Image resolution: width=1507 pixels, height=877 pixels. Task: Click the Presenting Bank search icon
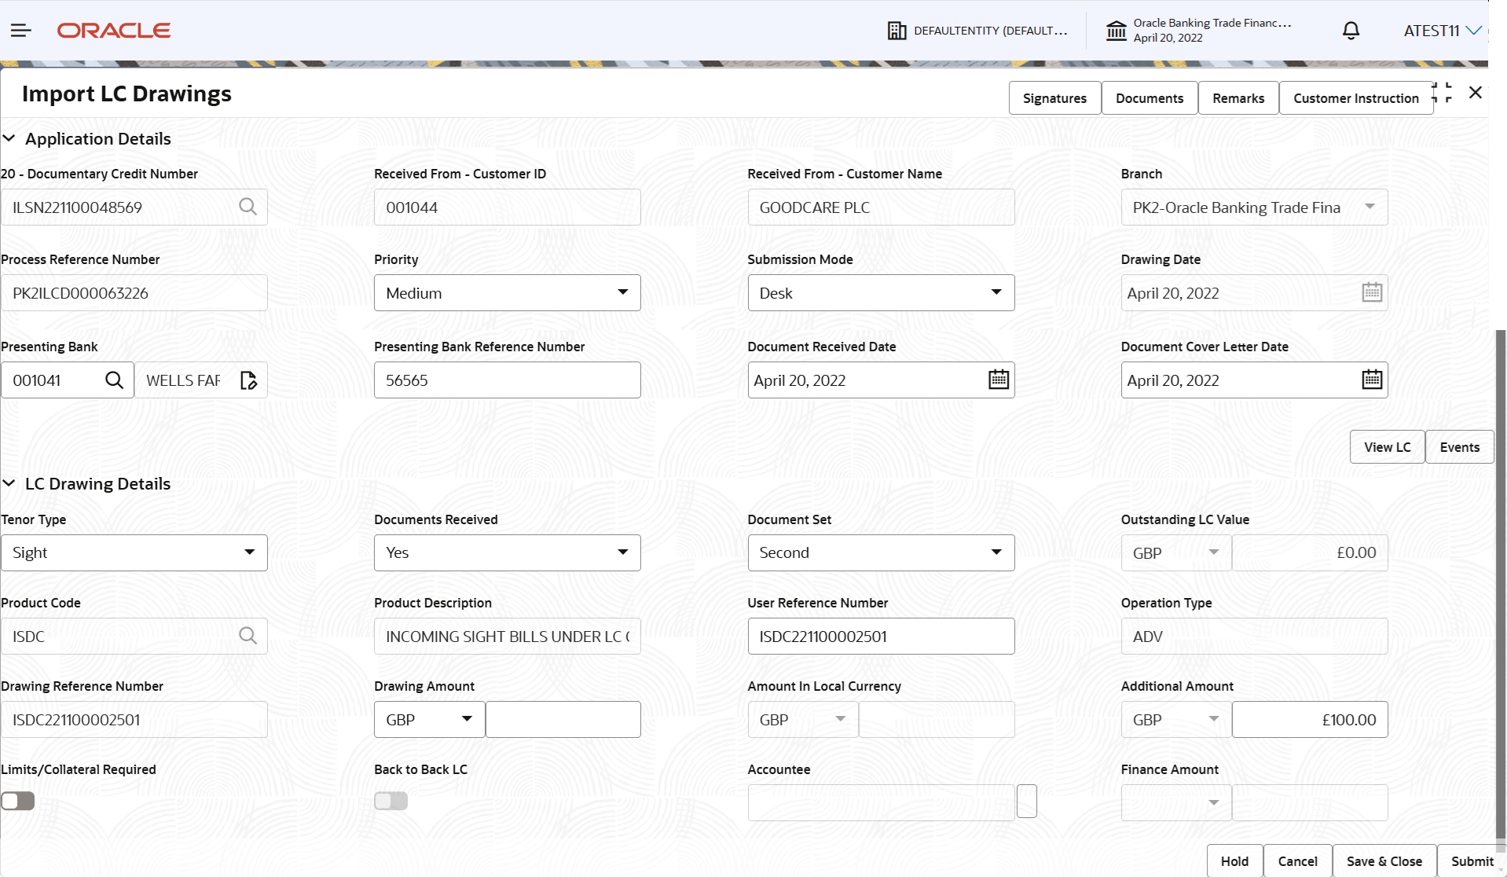pyautogui.click(x=115, y=380)
